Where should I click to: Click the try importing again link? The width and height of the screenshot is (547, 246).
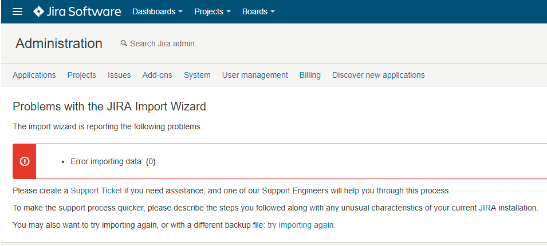(x=301, y=225)
